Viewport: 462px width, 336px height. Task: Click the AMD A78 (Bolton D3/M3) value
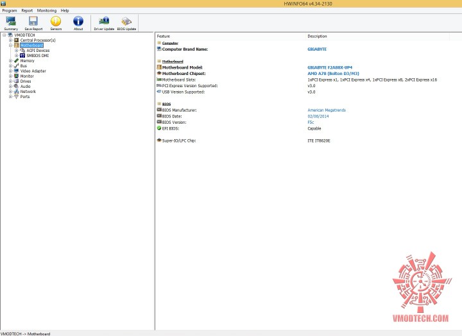(x=333, y=74)
